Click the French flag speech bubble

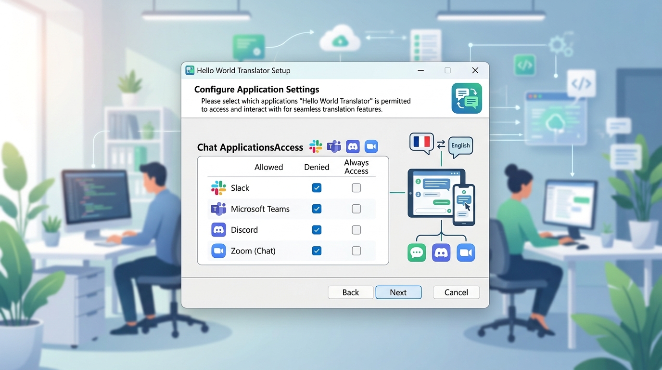click(x=421, y=144)
